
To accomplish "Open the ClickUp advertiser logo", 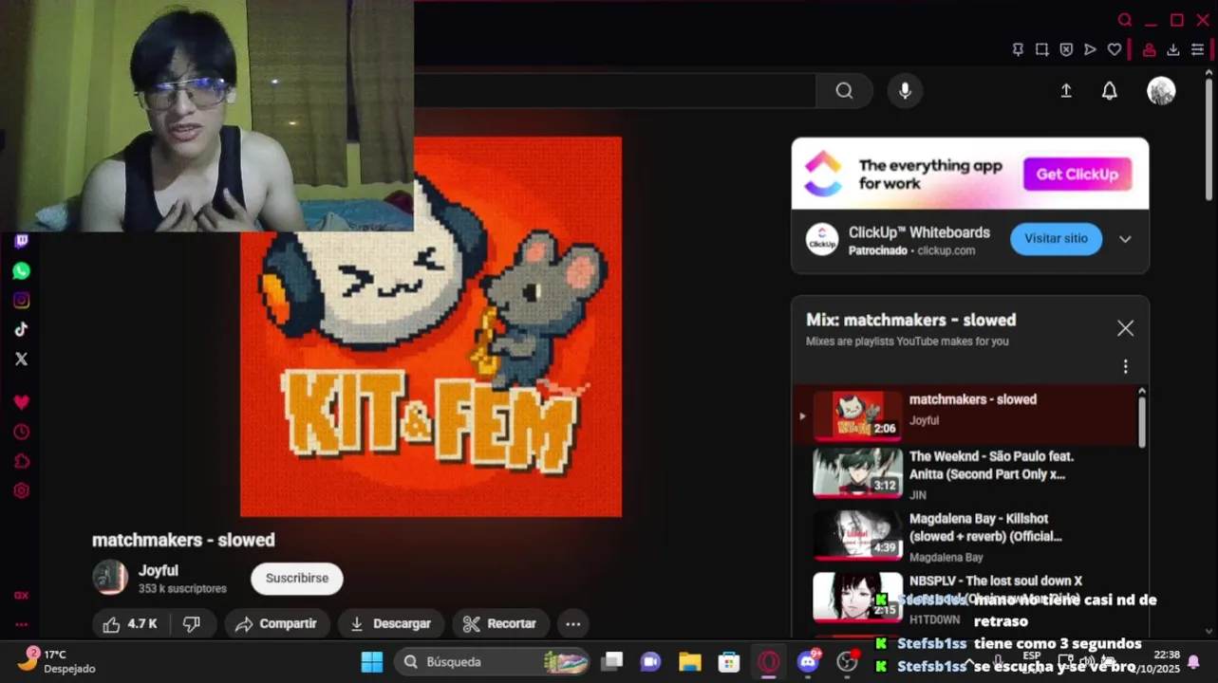I will [x=822, y=239].
